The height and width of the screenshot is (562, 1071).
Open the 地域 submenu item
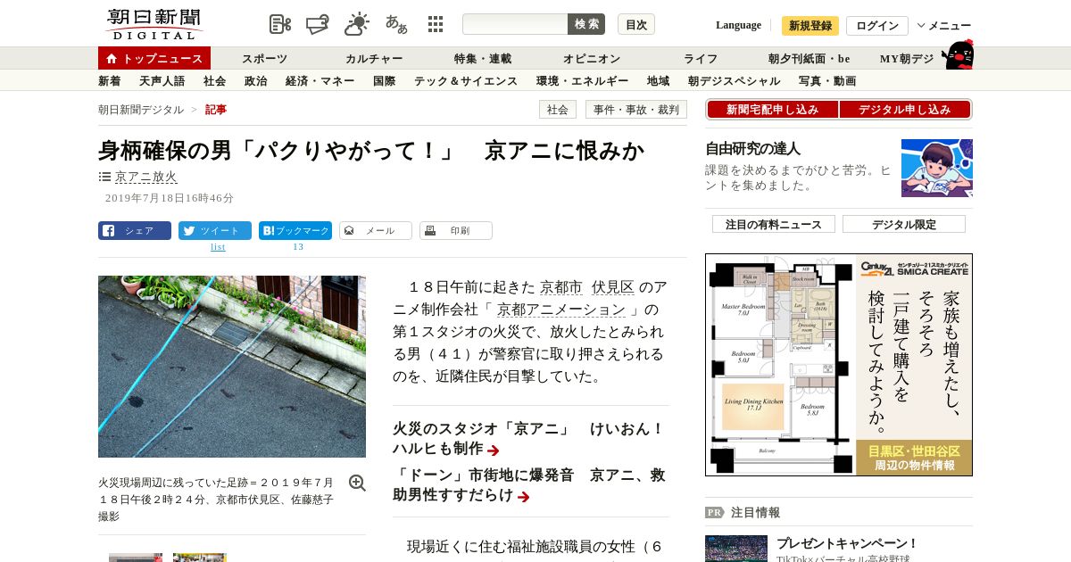pos(659,80)
